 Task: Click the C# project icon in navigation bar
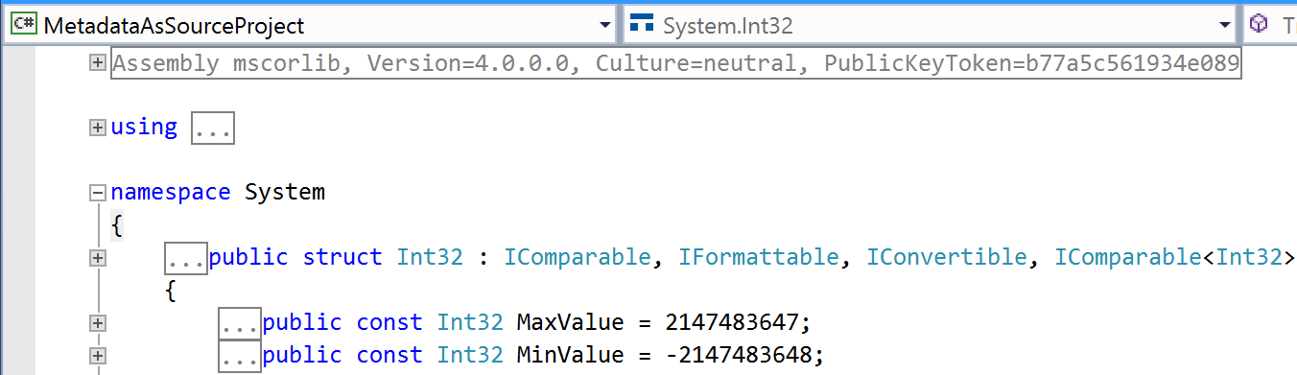(x=23, y=25)
